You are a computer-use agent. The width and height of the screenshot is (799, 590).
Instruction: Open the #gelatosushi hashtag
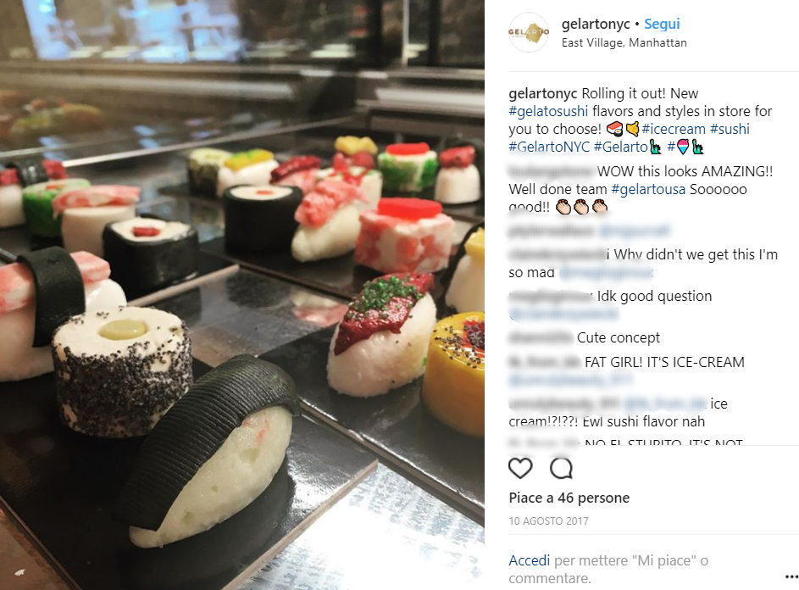tap(548, 111)
